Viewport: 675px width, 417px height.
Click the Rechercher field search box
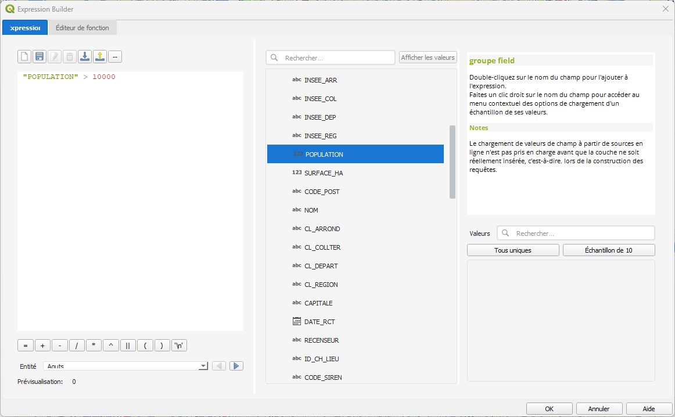tap(330, 57)
